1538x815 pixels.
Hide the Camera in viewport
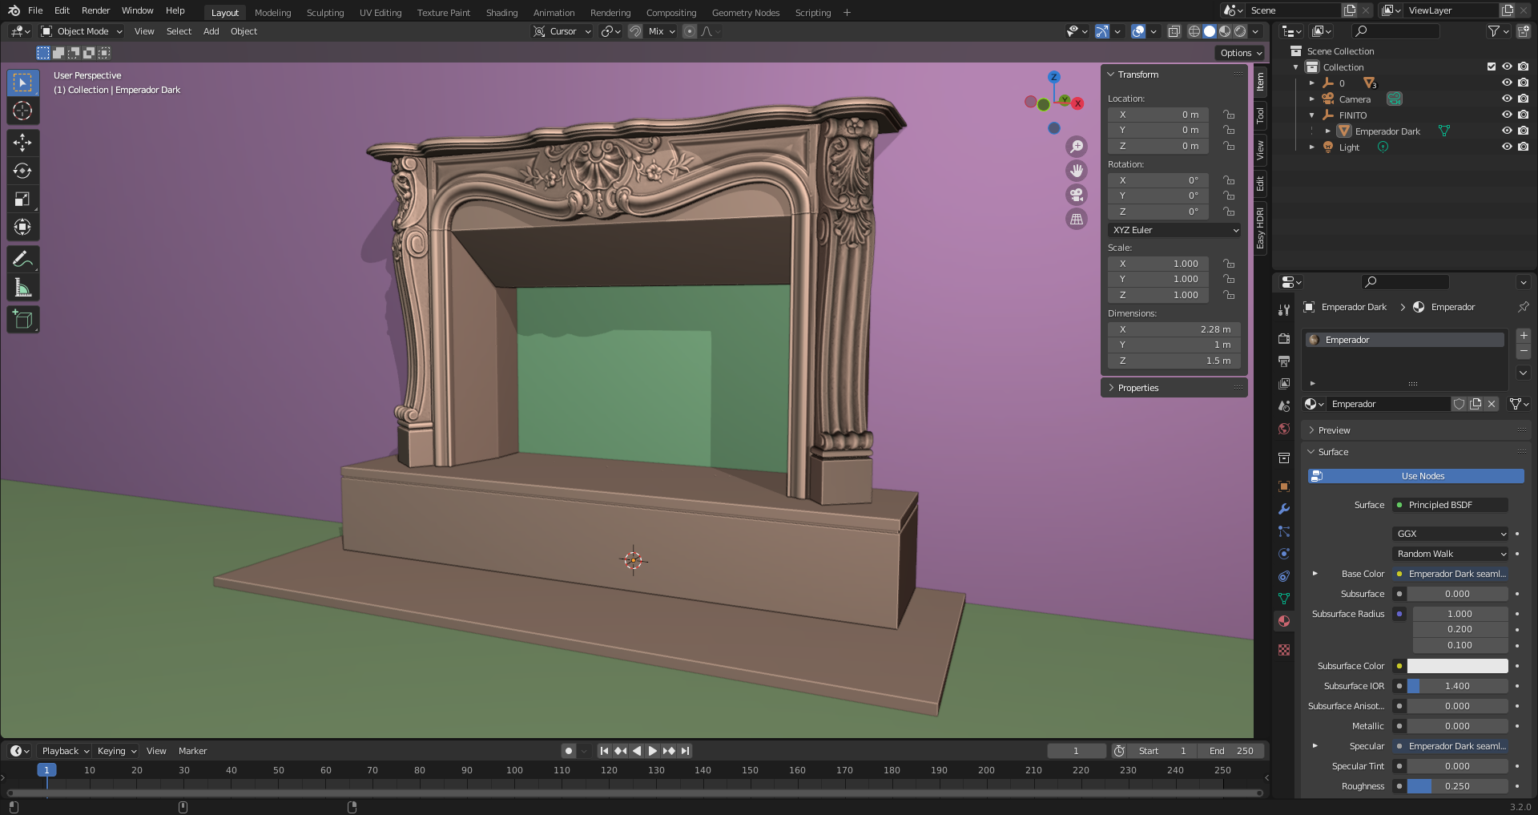pyautogui.click(x=1507, y=99)
